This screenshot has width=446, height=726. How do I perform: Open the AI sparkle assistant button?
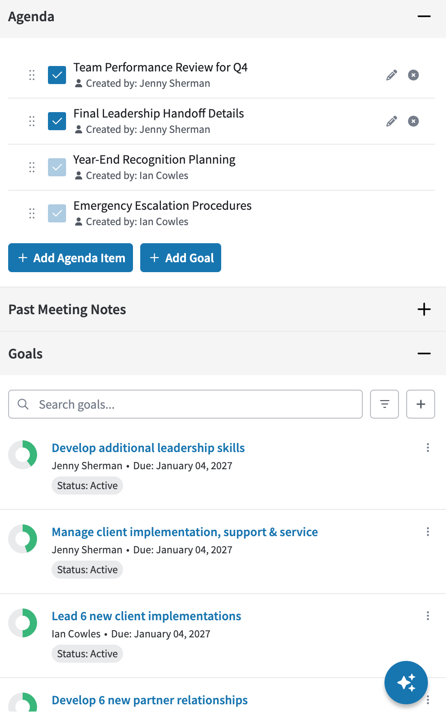406,683
